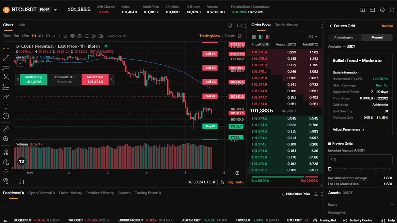The image size is (397, 223).
Task: Toggle percent scale on chart
Action: tap(222, 182)
